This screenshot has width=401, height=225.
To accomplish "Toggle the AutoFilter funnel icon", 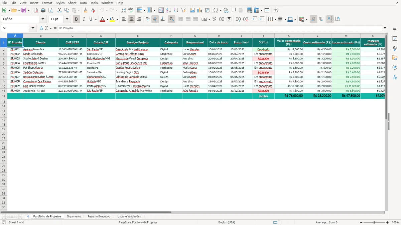I will pyautogui.click(x=183, y=10).
